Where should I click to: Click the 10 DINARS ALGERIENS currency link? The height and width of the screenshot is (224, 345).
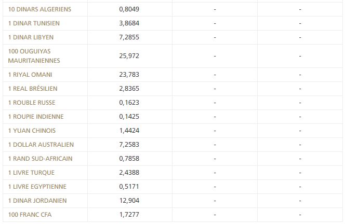tap(39, 9)
